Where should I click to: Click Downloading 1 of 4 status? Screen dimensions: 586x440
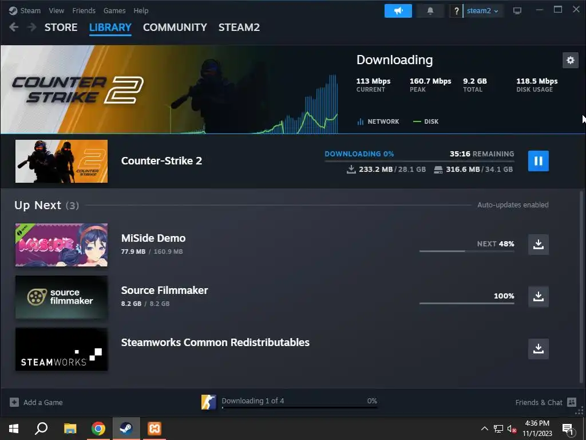click(x=252, y=400)
